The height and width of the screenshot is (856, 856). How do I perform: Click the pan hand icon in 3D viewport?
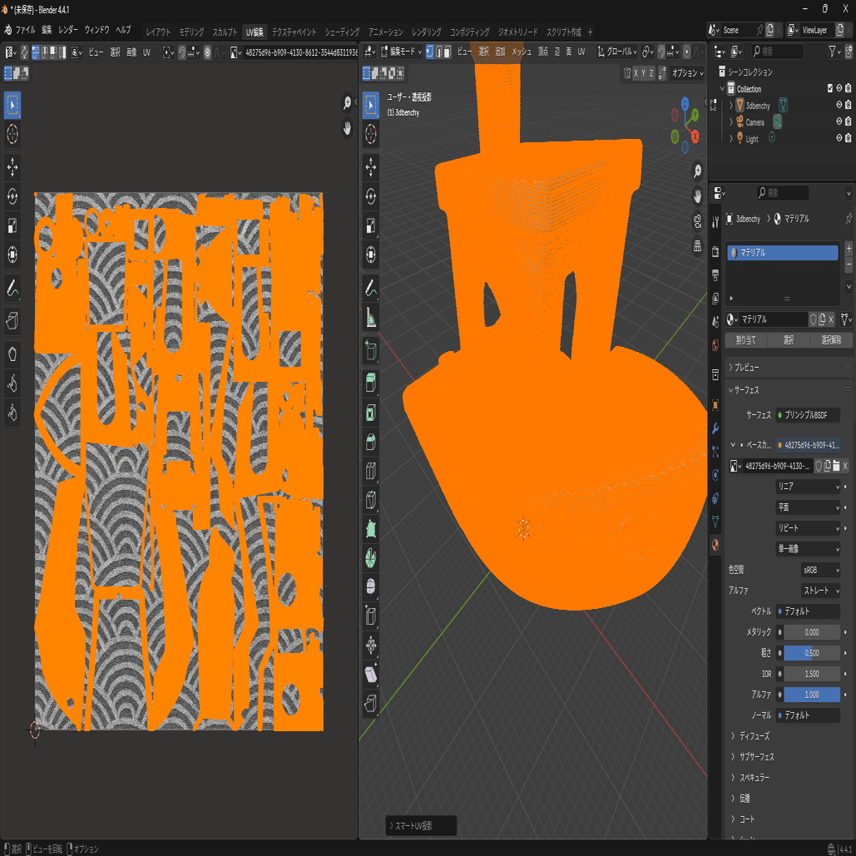pyautogui.click(x=697, y=196)
